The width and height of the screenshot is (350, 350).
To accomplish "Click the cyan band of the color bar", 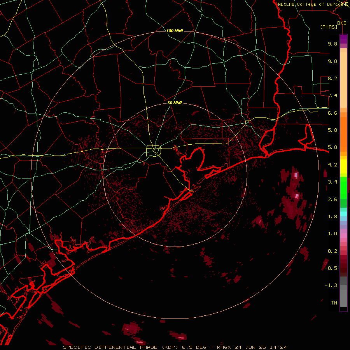I will (343, 214).
